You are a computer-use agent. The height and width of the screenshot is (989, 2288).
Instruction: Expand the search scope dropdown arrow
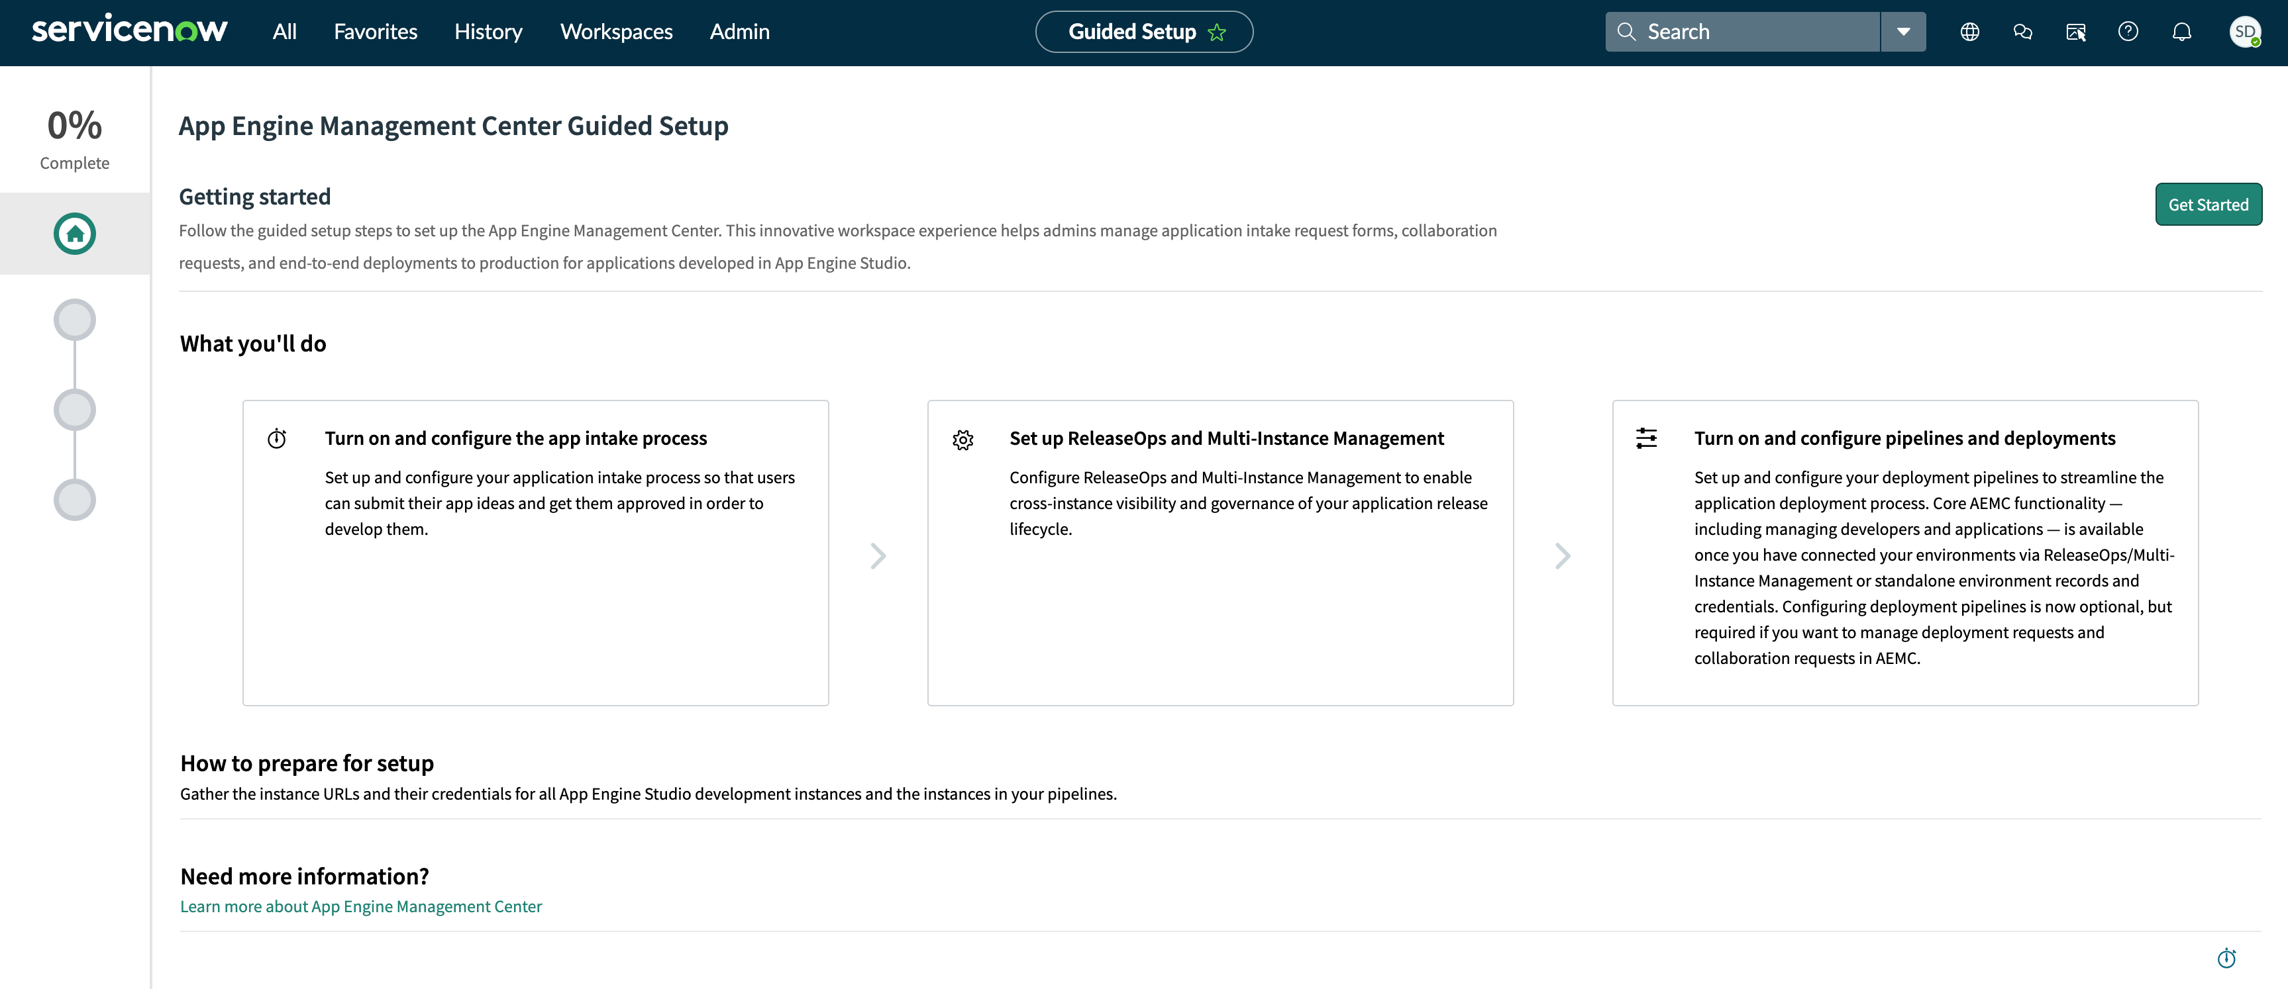(1902, 32)
